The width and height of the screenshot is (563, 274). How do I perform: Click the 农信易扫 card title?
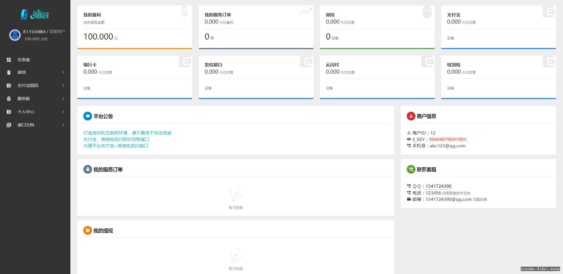[x=213, y=65]
